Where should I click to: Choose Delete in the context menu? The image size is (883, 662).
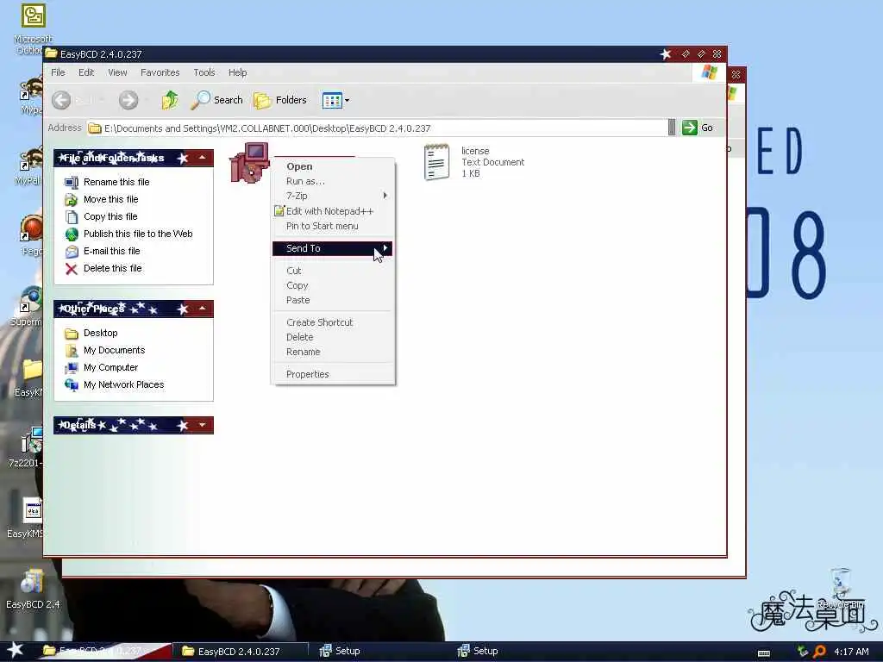click(x=332, y=337)
